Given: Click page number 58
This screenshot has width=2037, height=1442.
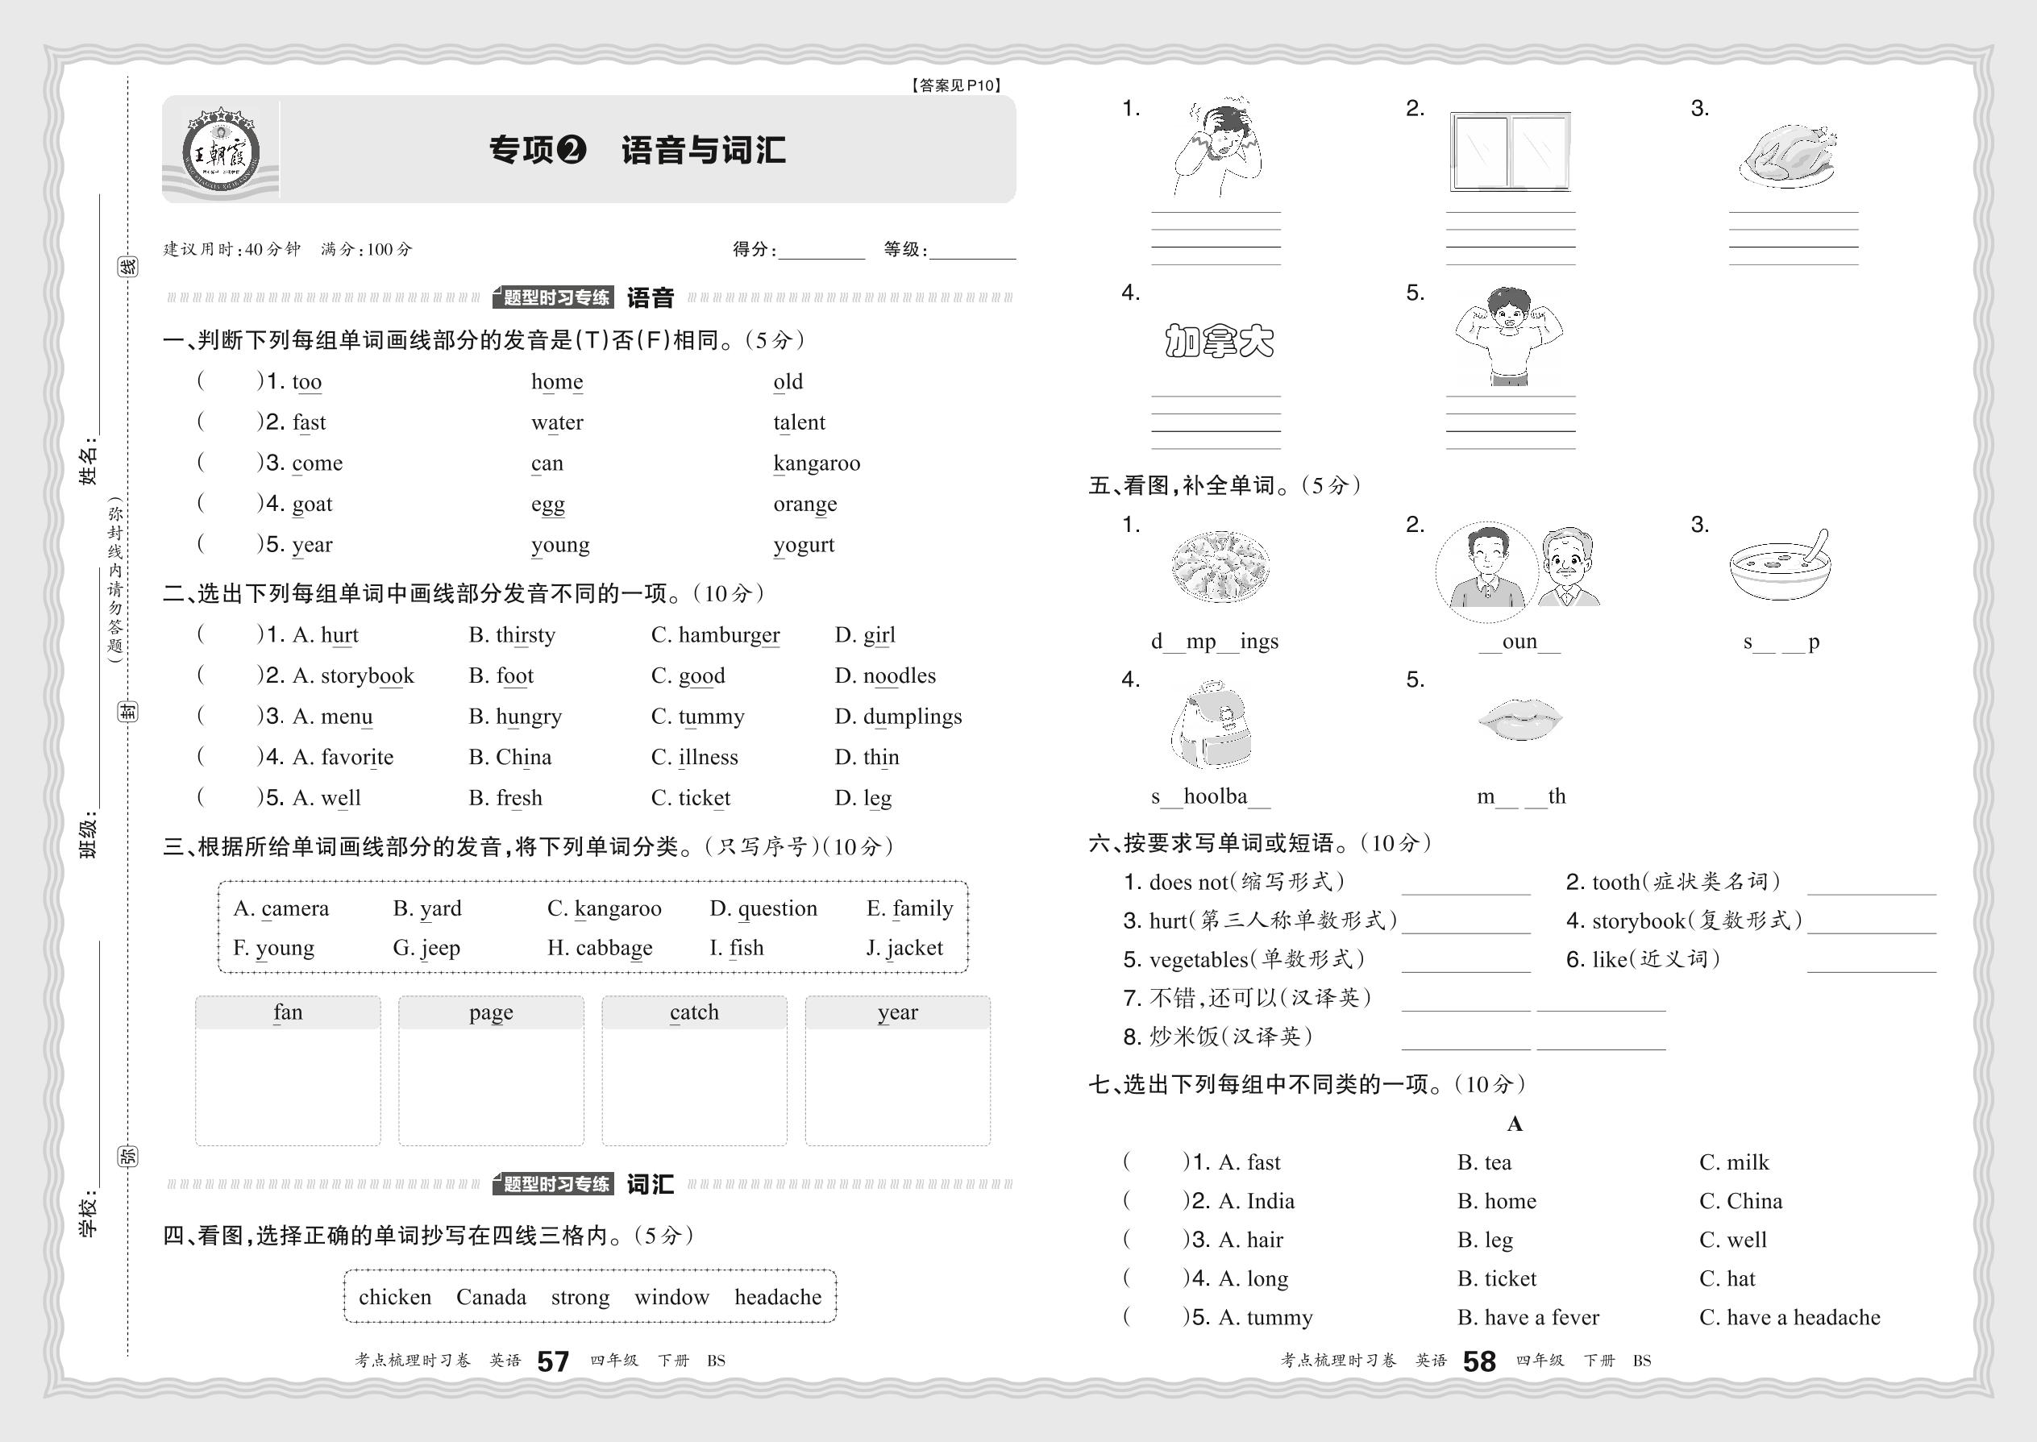Looking at the screenshot, I should pos(1478,1361).
